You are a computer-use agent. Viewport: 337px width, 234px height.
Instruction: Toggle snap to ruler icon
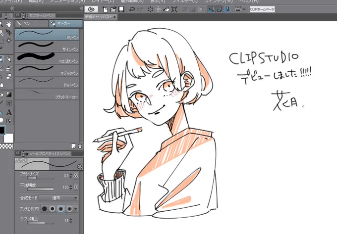pos(211,9)
